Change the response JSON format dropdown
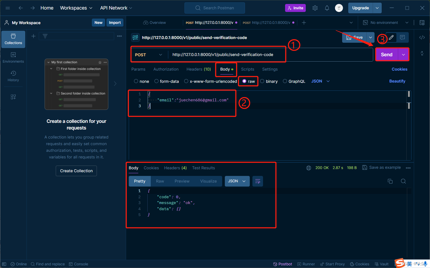The width and height of the screenshot is (430, 268). coord(237,181)
